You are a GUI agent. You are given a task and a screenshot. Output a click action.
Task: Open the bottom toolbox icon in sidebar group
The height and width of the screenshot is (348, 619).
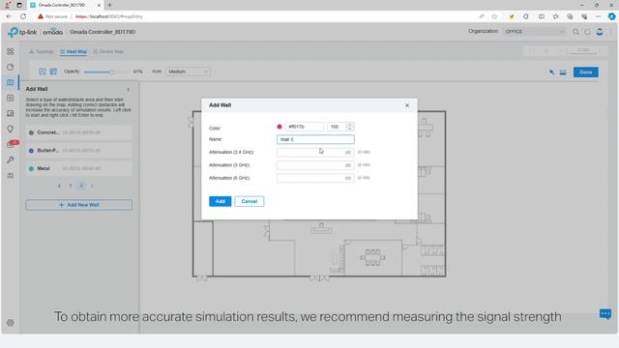click(11, 176)
